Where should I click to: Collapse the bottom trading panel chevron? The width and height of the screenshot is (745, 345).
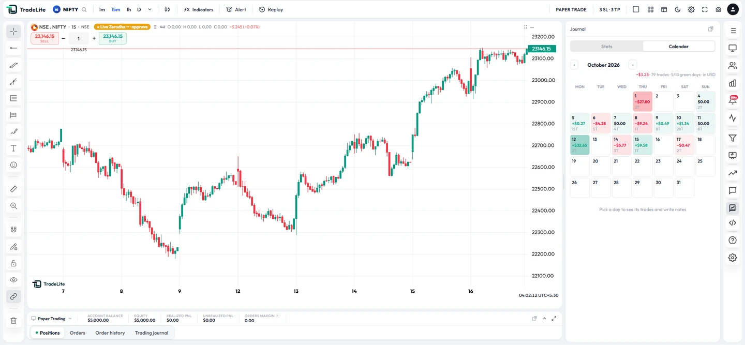pyautogui.click(x=544, y=319)
